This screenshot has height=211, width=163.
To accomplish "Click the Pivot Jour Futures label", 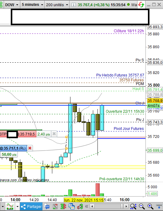I will click(x=129, y=129).
